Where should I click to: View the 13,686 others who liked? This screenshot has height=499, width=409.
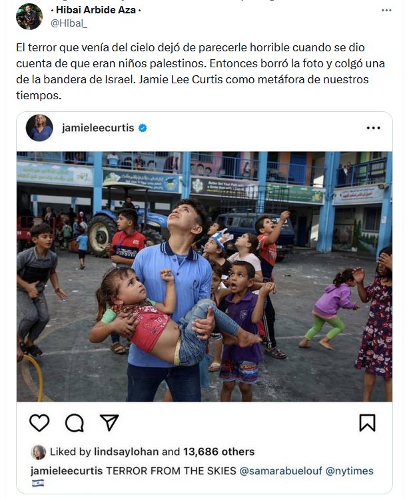218,452
